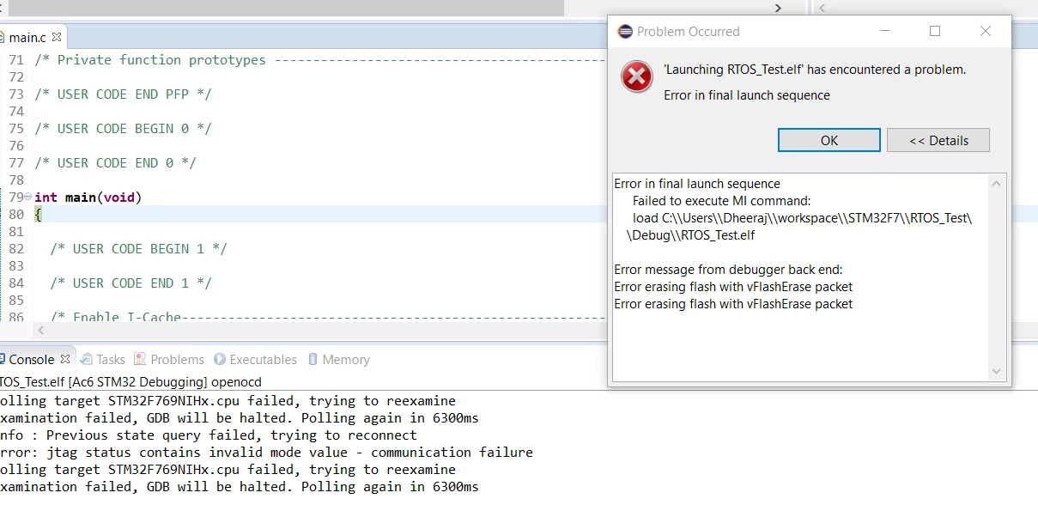Viewport: 1038px width, 517px height.
Task: Click OK in the Problem Occurred dialog
Action: (x=829, y=140)
